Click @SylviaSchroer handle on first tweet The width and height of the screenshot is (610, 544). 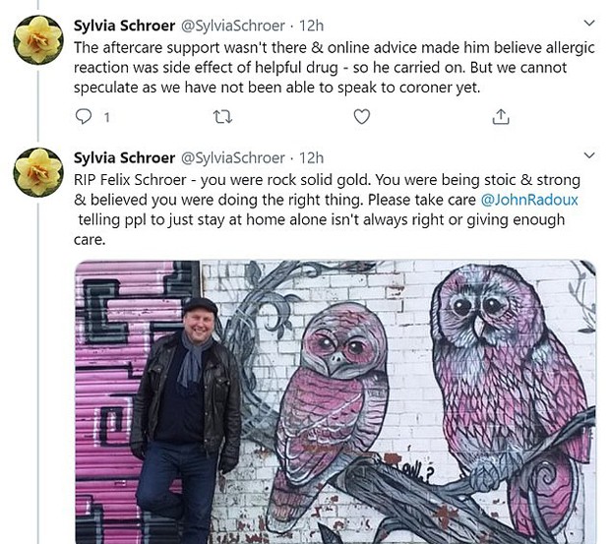coord(233,26)
